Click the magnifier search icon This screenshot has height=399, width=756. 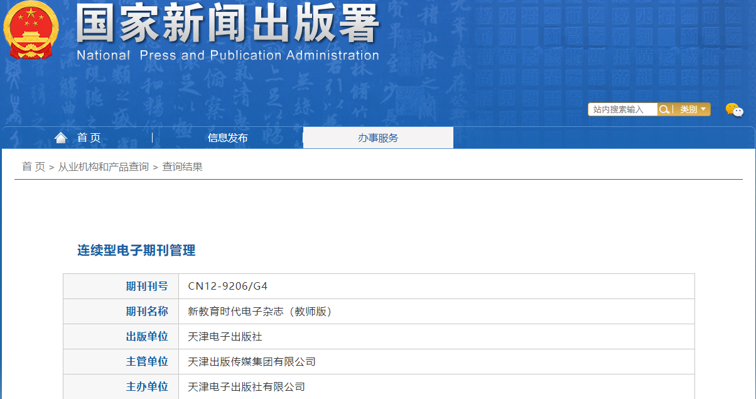[664, 109]
